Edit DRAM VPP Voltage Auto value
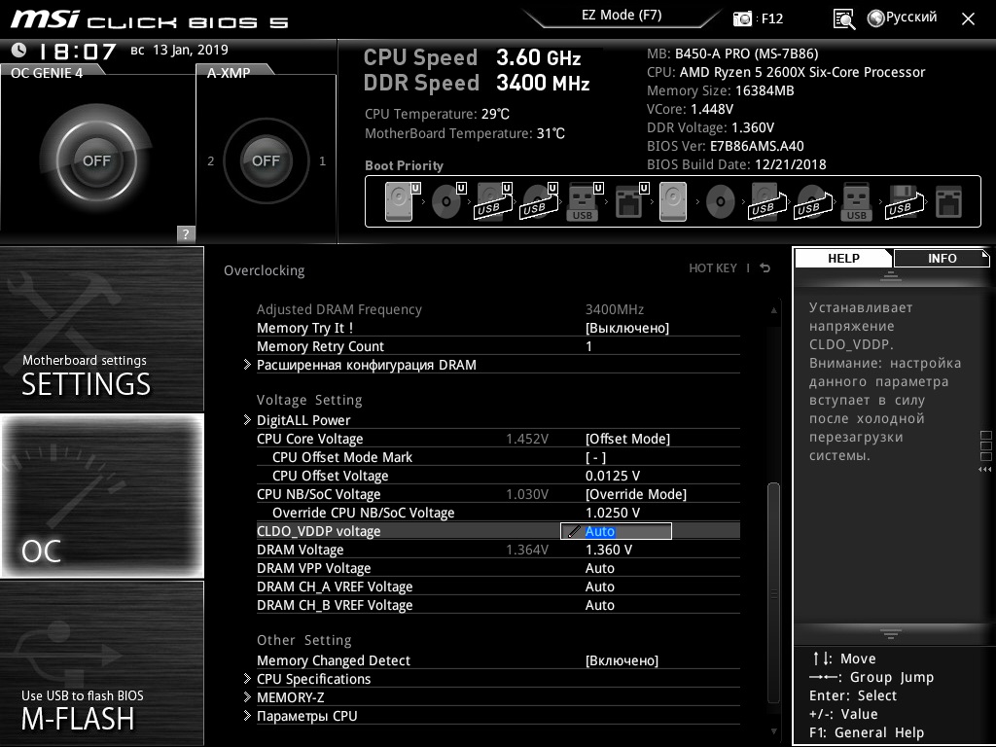The width and height of the screenshot is (996, 747). (599, 568)
